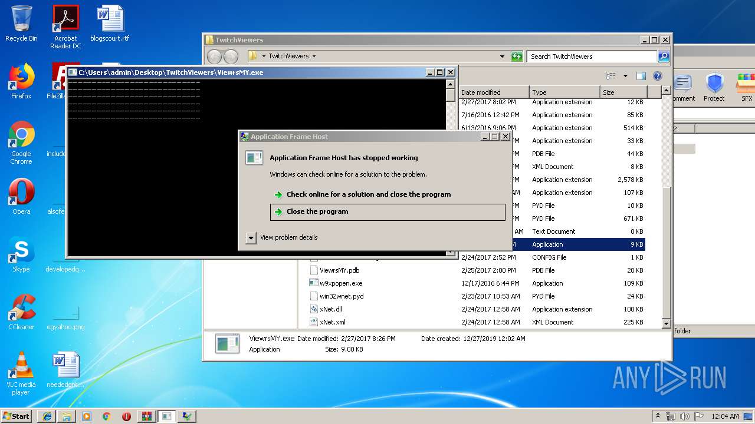The image size is (755, 424).
Task: Go forward in Explorer navigation
Action: (x=231, y=57)
